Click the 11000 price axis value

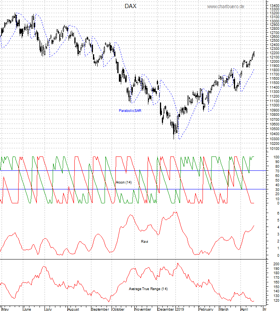pos(275,105)
